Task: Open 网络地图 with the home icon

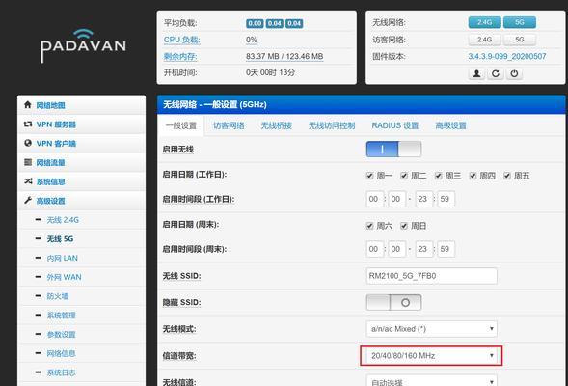Action: pyautogui.click(x=82, y=105)
